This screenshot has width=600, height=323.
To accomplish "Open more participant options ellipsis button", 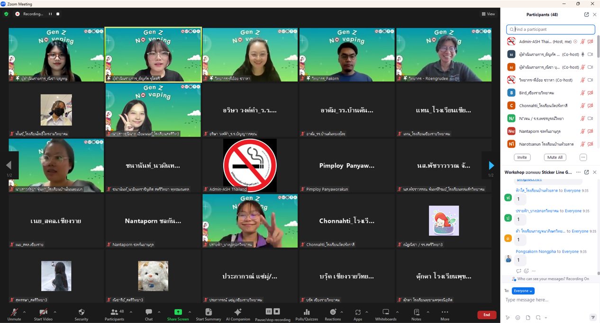I will pos(583,157).
